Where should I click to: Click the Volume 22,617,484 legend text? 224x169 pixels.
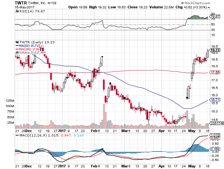click(x=32, y=53)
